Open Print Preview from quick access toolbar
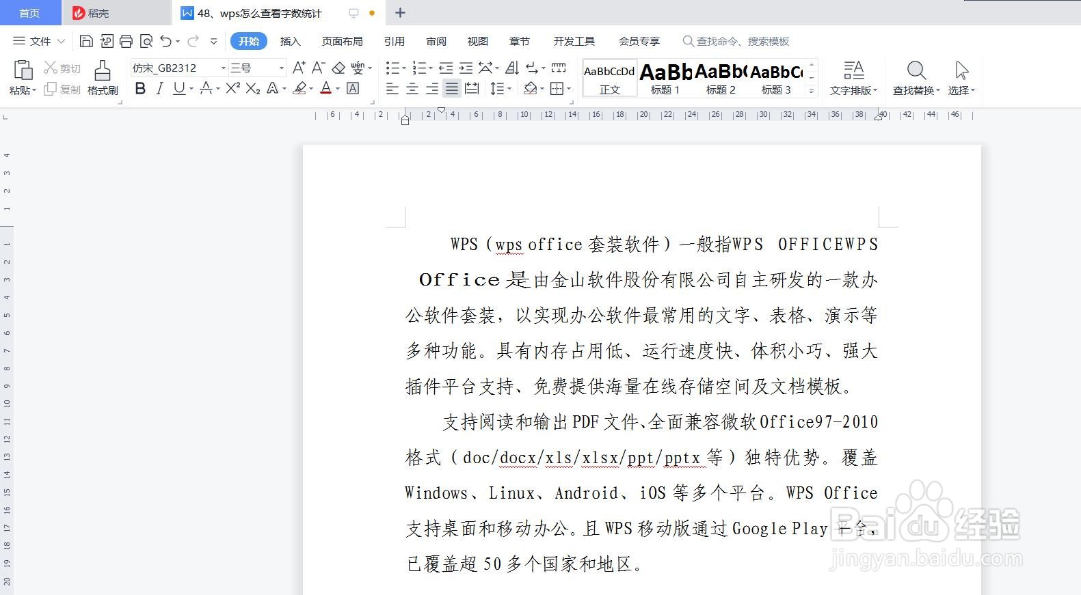 (146, 41)
